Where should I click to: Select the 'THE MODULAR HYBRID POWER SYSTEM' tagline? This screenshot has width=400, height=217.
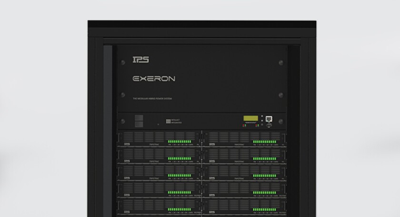pyautogui.click(x=152, y=99)
